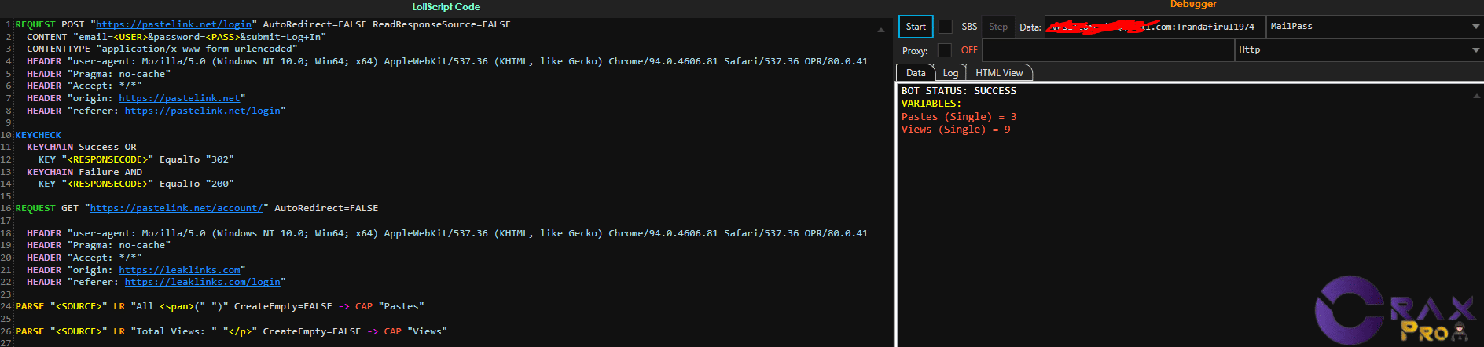Click the origin leaklinks.com link
Screen dimensions: 1484x347
click(x=179, y=270)
